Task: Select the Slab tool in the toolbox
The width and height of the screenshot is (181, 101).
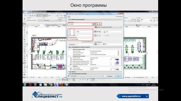Action: (x=25, y=37)
